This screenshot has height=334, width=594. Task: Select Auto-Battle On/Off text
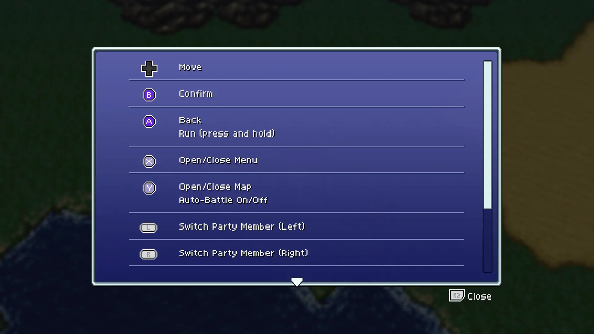point(223,200)
